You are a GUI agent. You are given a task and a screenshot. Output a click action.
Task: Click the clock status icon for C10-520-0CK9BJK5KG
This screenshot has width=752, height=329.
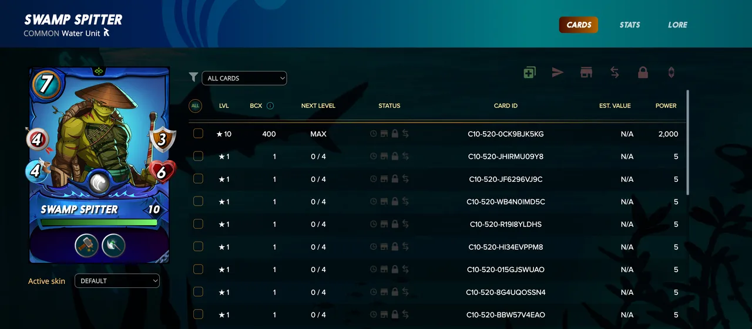(x=373, y=134)
